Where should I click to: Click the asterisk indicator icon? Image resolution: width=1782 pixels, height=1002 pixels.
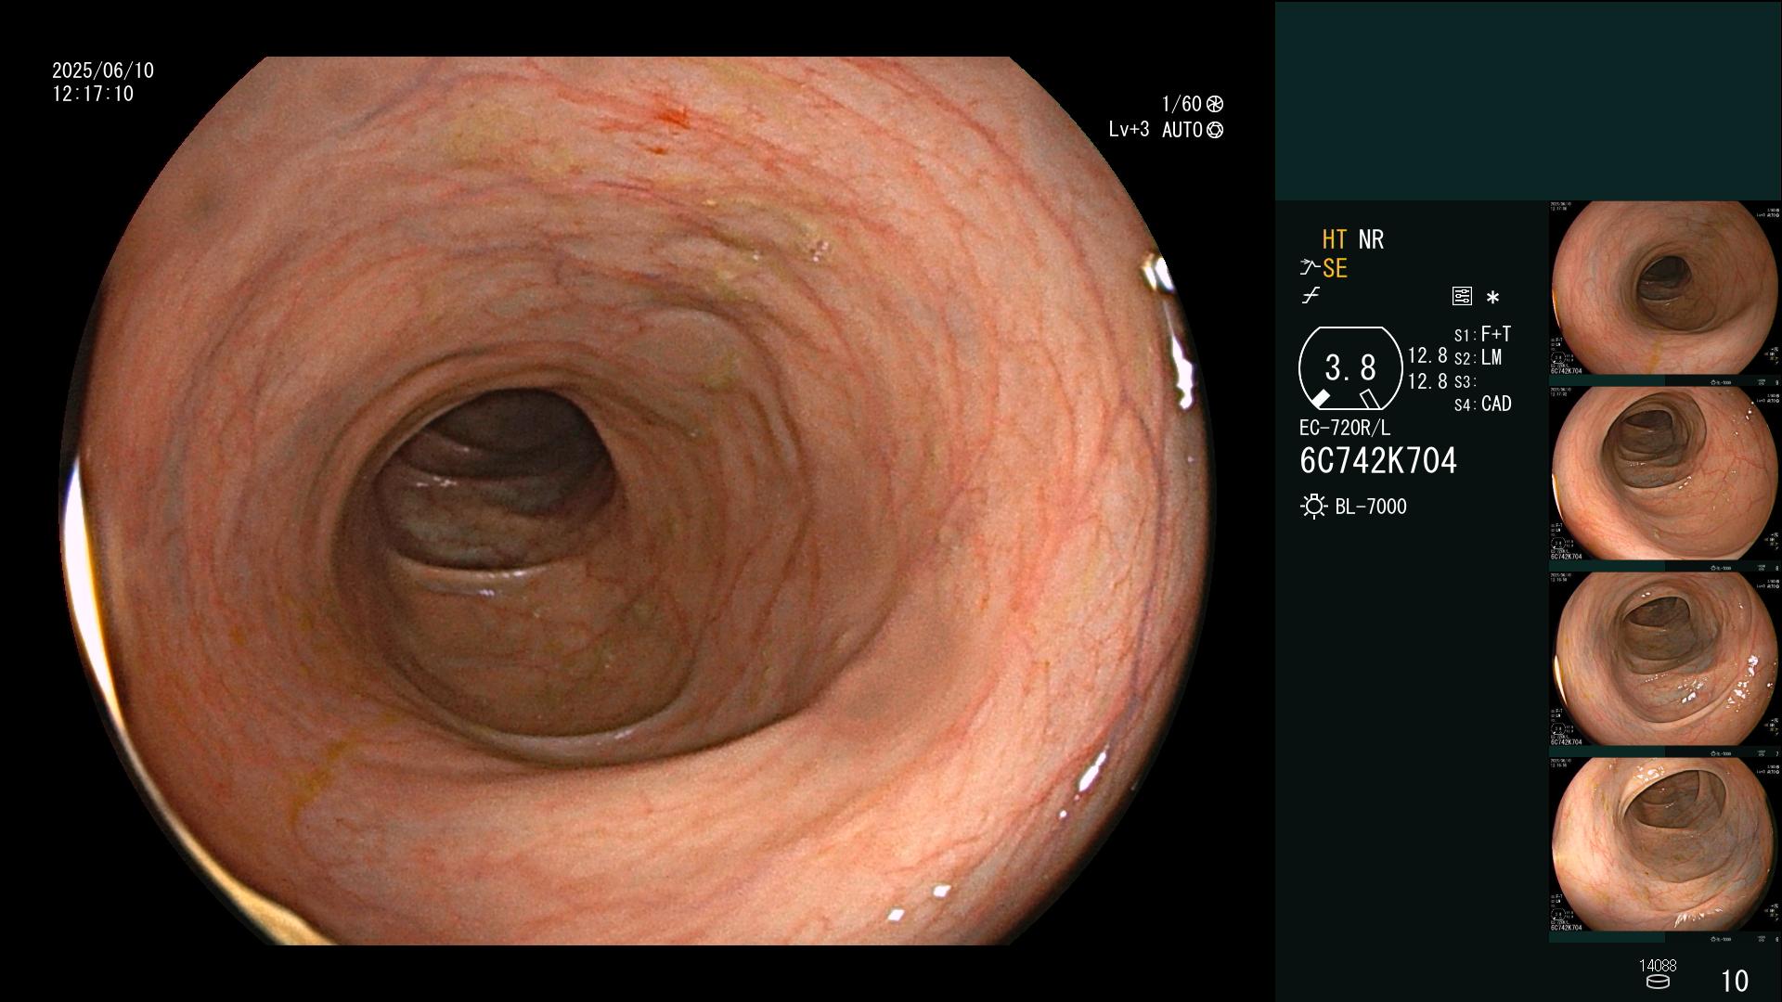[x=1492, y=297]
